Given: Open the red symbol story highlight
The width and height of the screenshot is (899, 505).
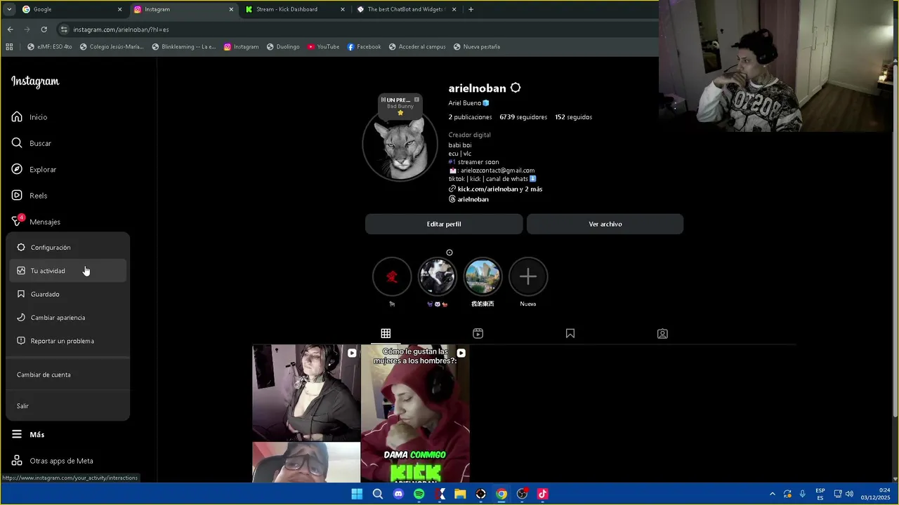Looking at the screenshot, I should [x=392, y=276].
